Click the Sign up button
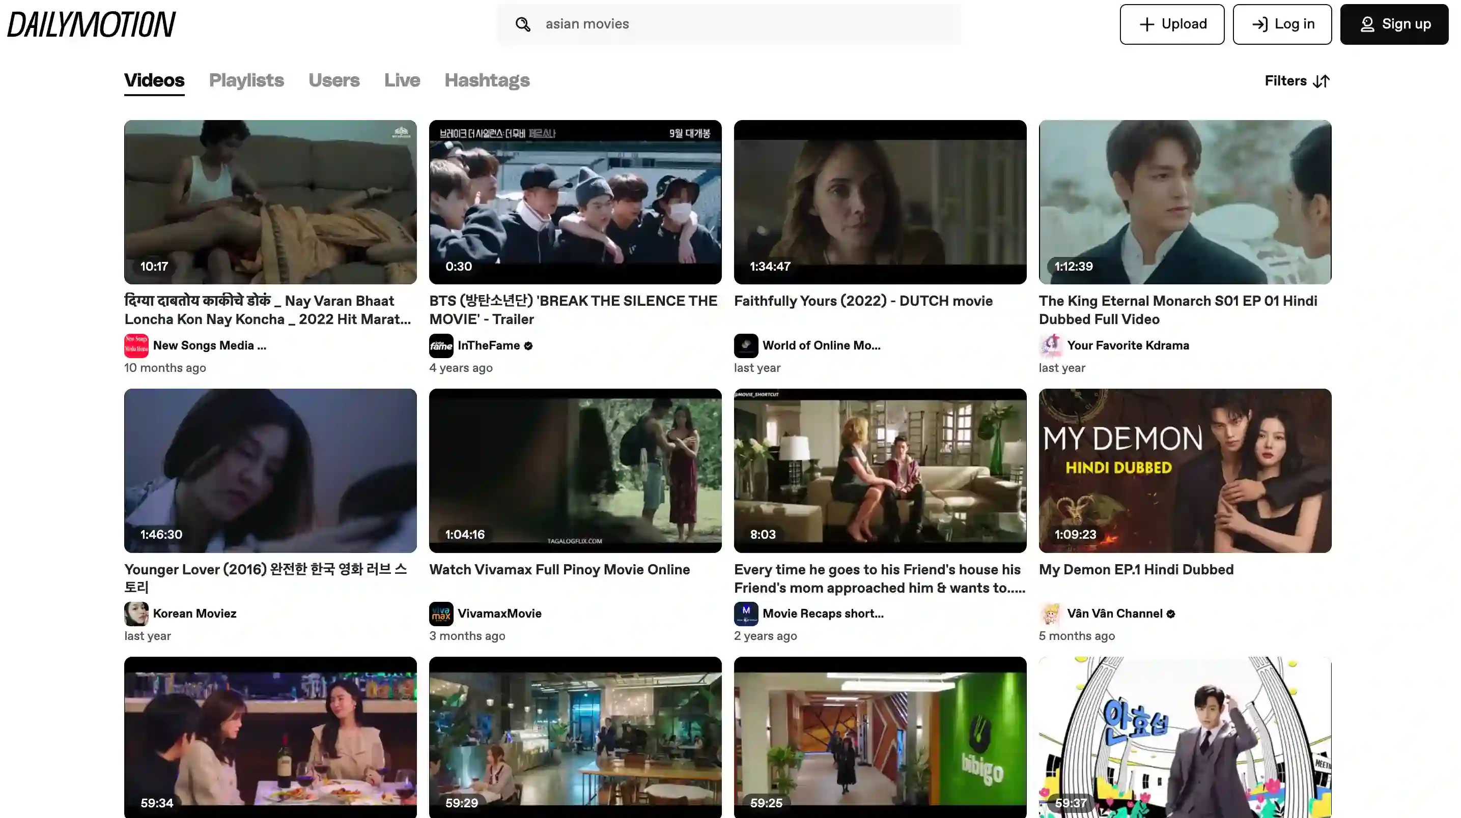The image size is (1461, 818). pyautogui.click(x=1394, y=24)
